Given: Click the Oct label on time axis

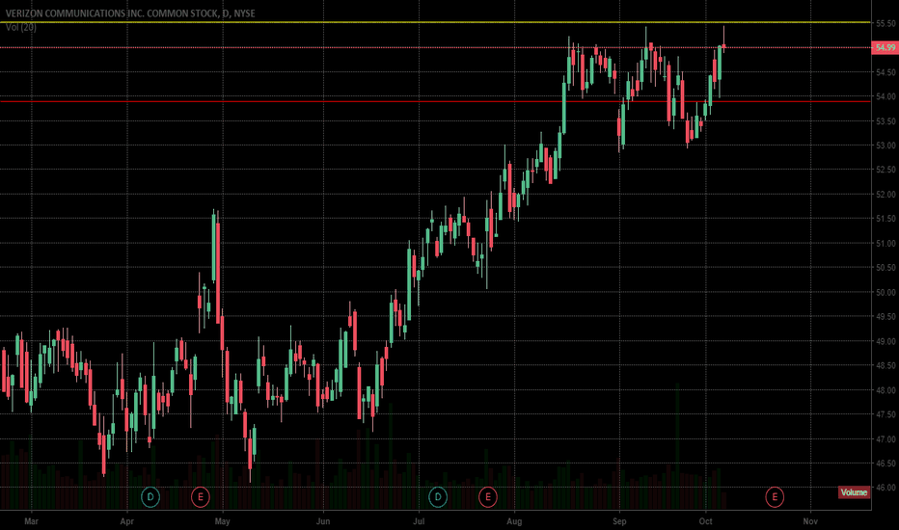Looking at the screenshot, I should click(x=705, y=520).
